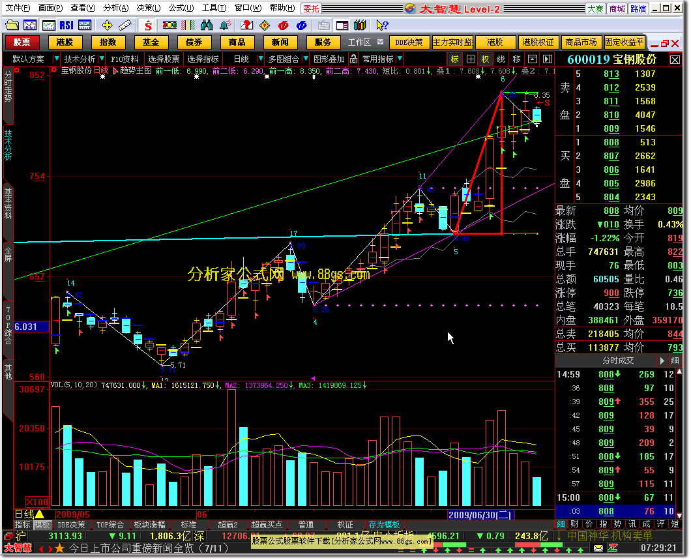Open the 公式(U) menu
The height and width of the screenshot is (560, 691).
pos(181,8)
